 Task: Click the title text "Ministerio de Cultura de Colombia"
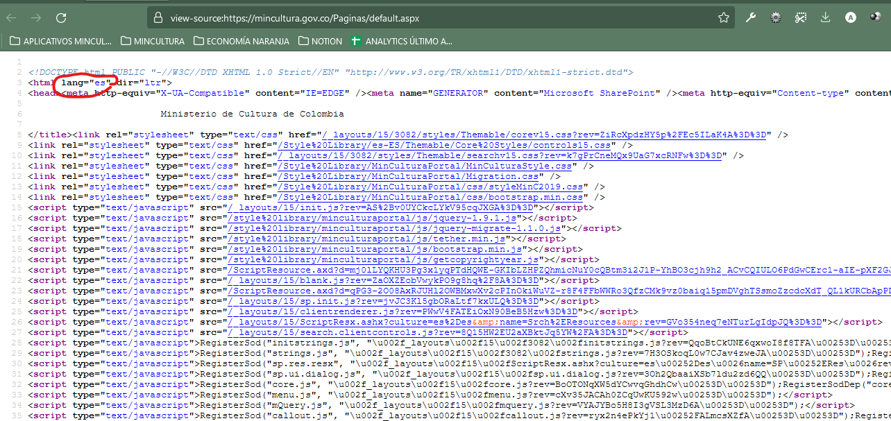[x=252, y=114]
